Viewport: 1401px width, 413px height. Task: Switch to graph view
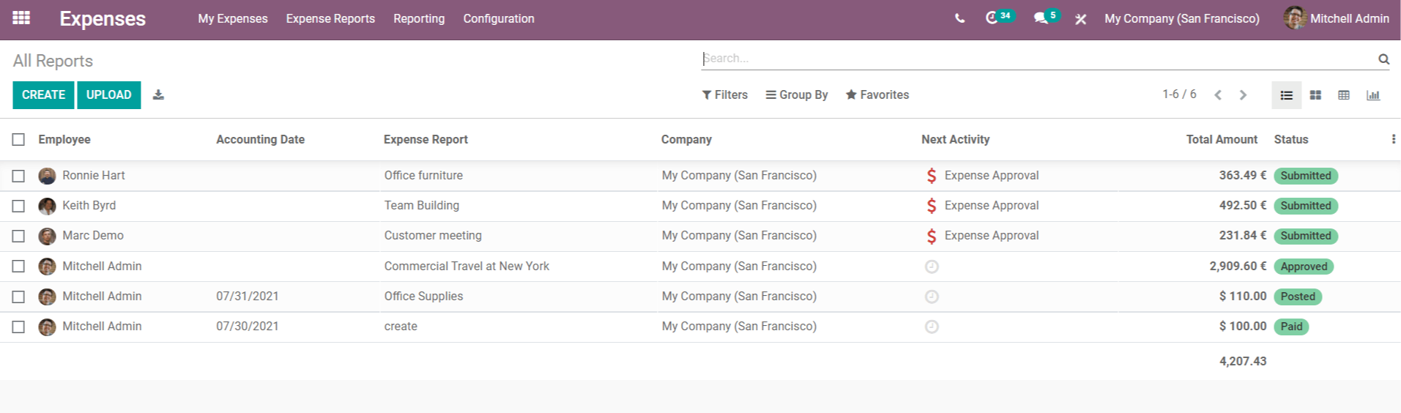click(x=1373, y=95)
